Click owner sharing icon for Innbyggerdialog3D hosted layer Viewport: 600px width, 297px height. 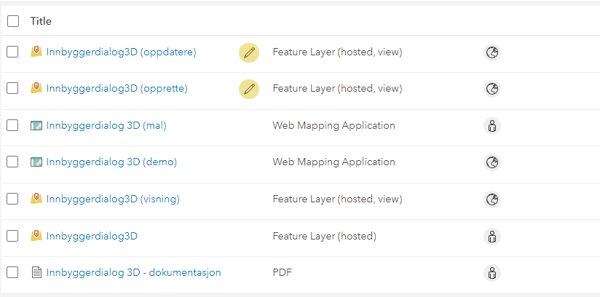492,237
